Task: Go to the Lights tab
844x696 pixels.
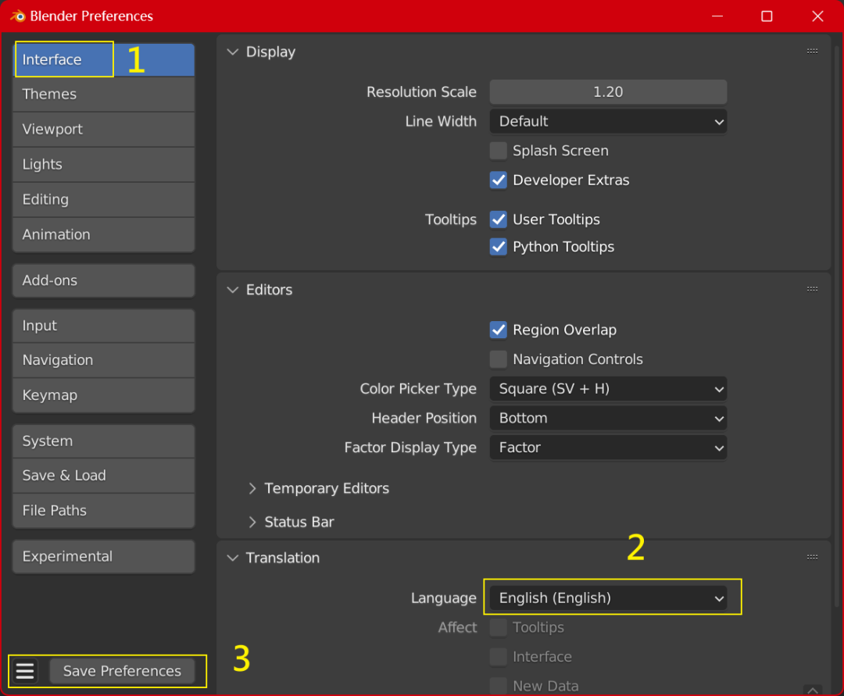Action: coord(104,165)
